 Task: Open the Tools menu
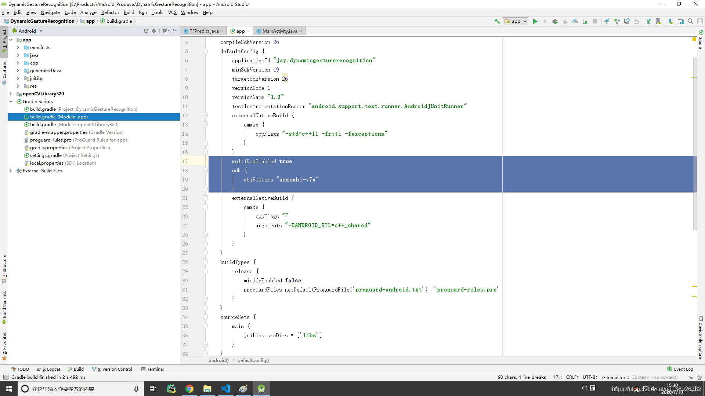[x=157, y=12]
